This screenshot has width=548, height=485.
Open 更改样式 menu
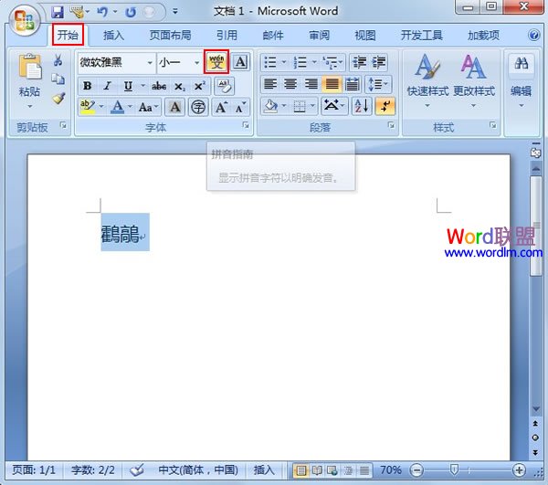pyautogui.click(x=473, y=81)
